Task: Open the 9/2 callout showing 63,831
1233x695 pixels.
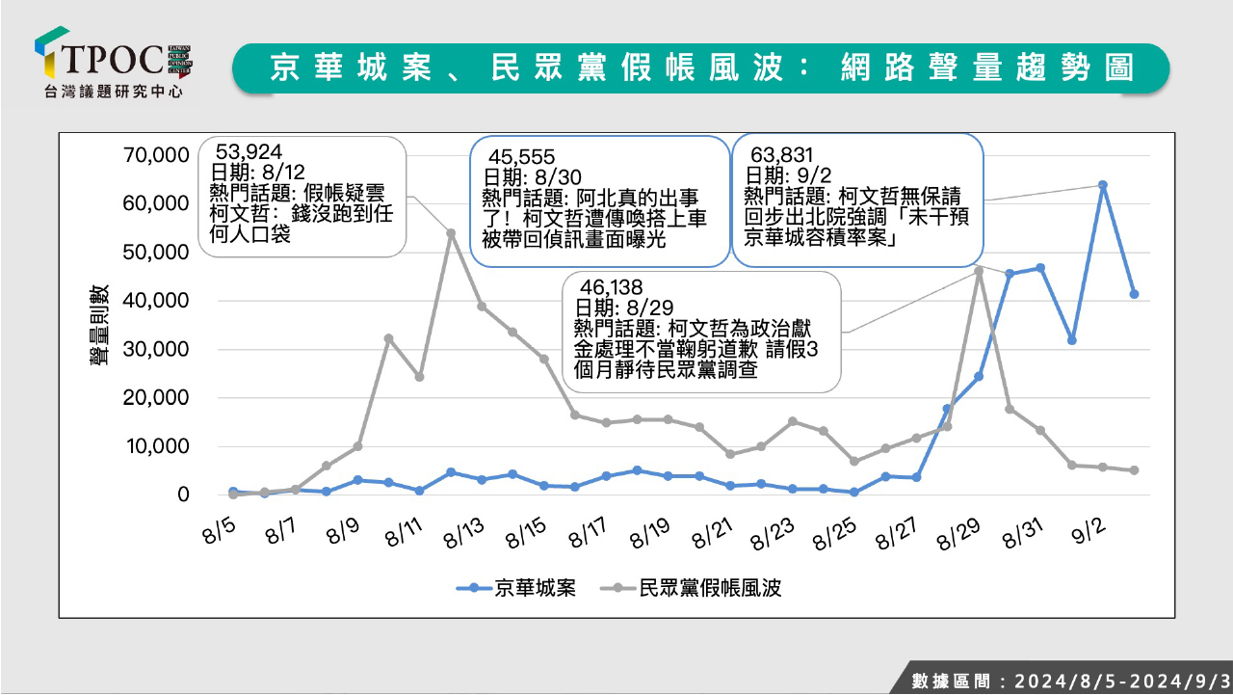Action: pyautogui.click(x=857, y=200)
